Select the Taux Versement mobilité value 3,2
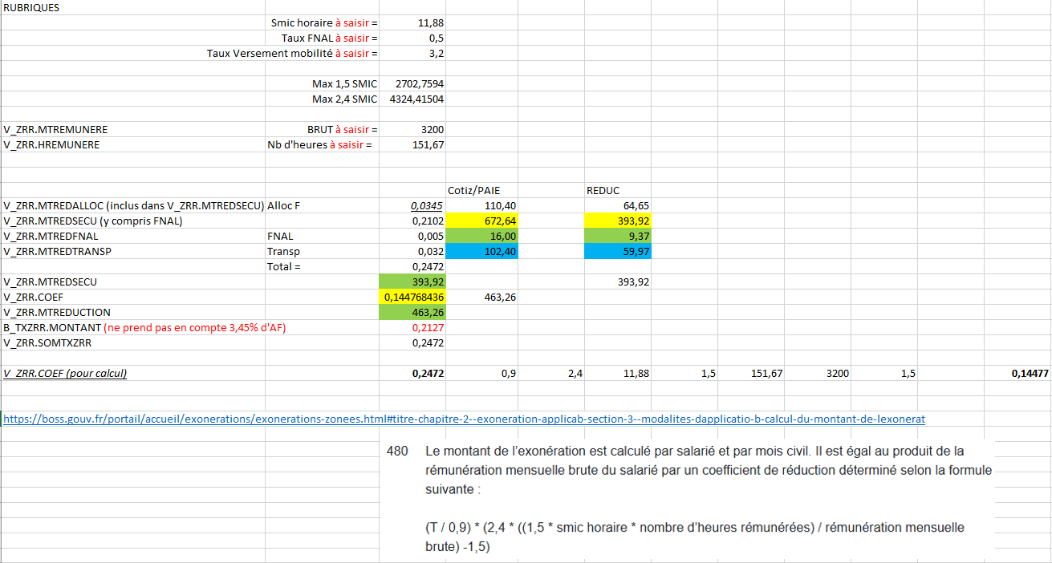This screenshot has width=1052, height=563. (x=412, y=54)
